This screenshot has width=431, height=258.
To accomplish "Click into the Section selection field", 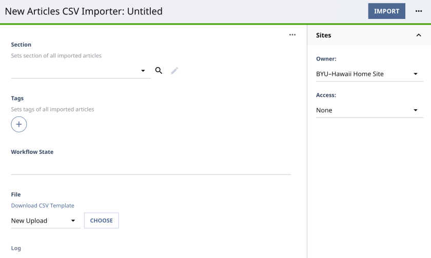I will tap(74, 71).
